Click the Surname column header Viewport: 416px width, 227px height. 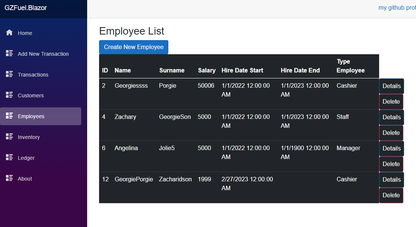point(172,70)
